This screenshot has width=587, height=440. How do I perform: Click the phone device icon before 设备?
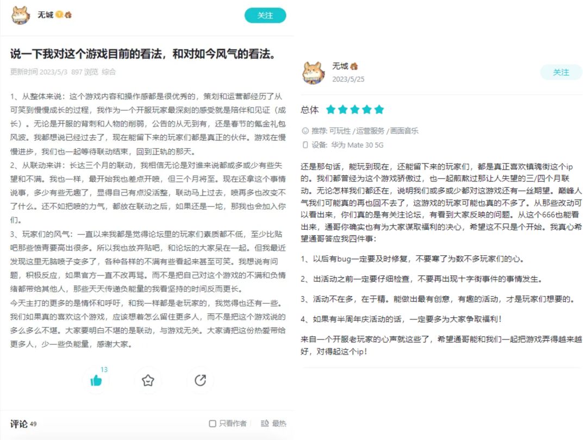305,145
